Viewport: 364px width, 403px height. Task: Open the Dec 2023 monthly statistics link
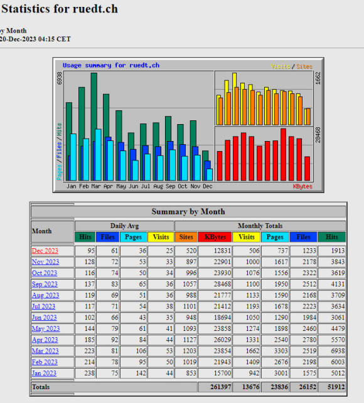point(45,251)
